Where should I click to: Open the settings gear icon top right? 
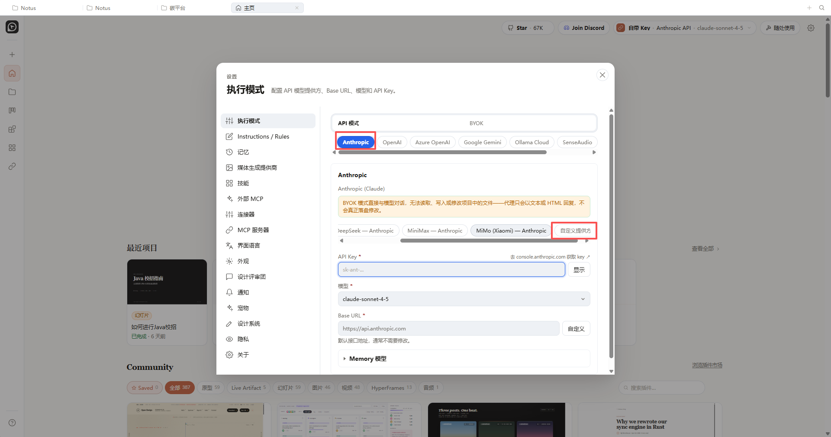811,28
